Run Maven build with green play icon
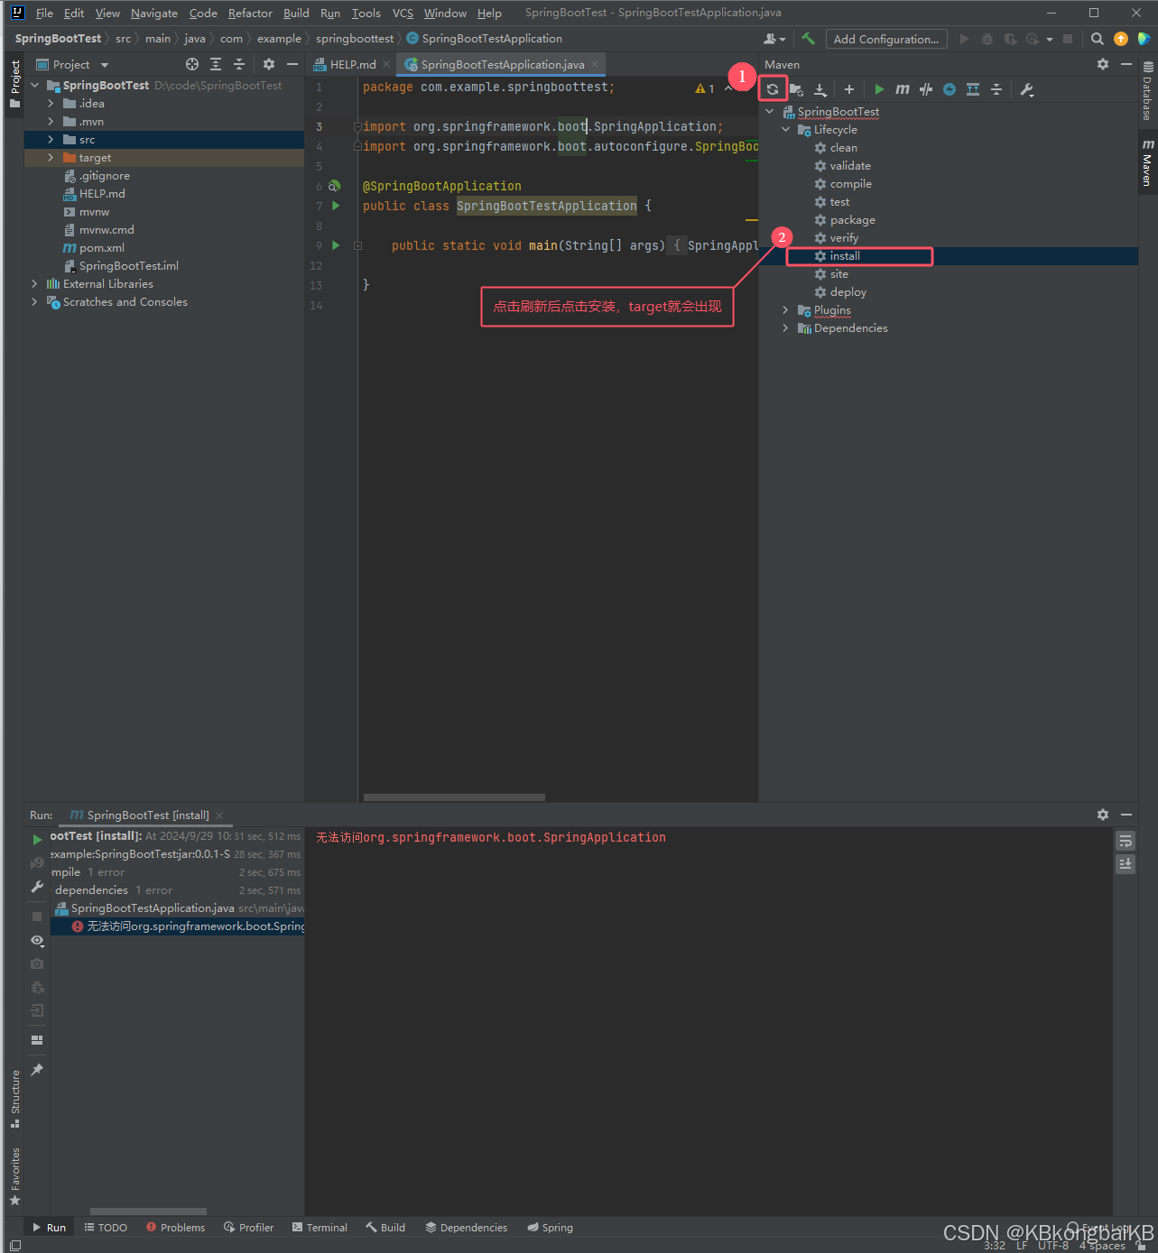The width and height of the screenshot is (1158, 1253). point(879,89)
